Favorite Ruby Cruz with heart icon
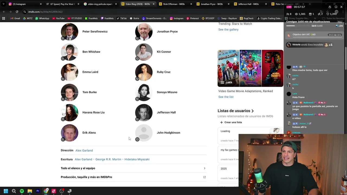 137,79
